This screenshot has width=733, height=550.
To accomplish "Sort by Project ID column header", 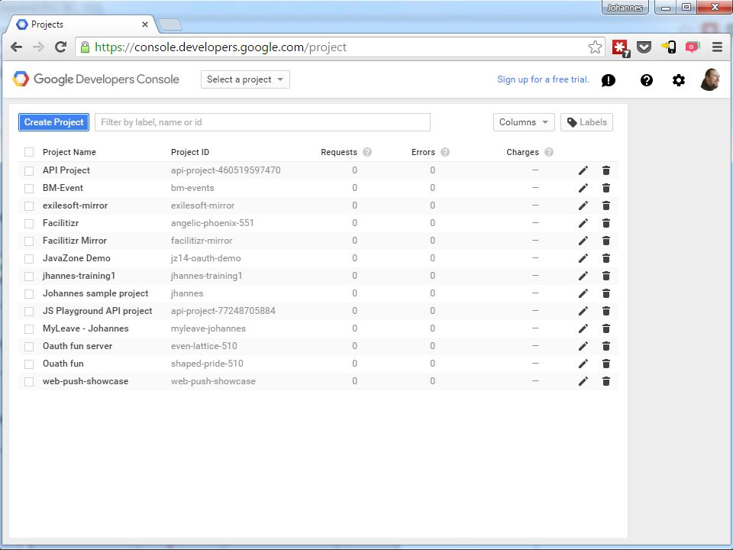I will coord(190,152).
